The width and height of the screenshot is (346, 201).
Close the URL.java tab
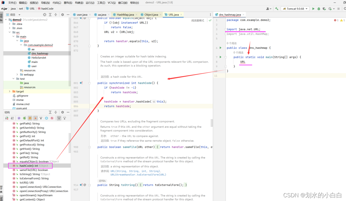coord(181,14)
